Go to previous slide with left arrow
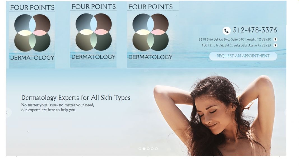The width and height of the screenshot is (299, 168). 8,112
